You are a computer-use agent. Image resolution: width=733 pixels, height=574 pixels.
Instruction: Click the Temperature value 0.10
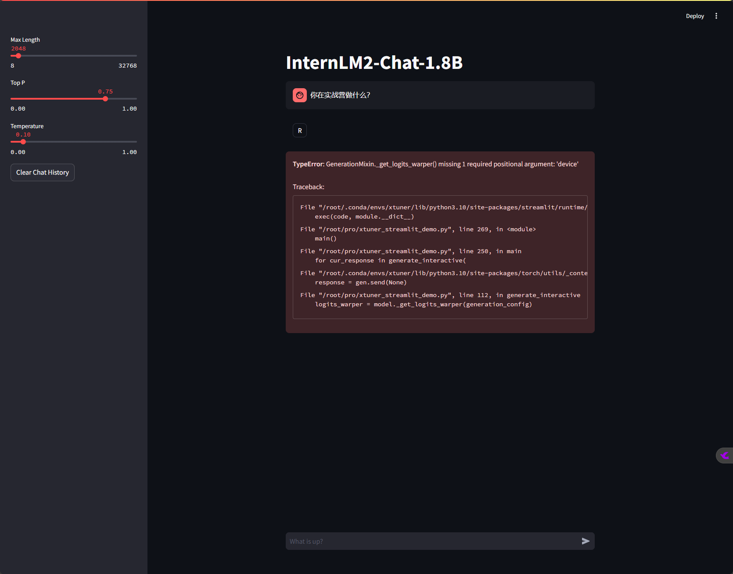pyautogui.click(x=23, y=134)
